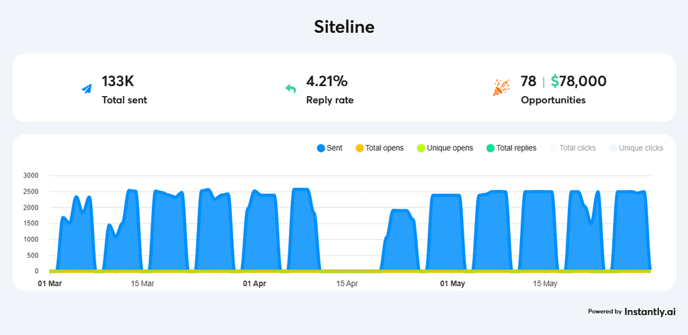
Task: Click the paper plane Total sent icon
Action: click(x=87, y=89)
